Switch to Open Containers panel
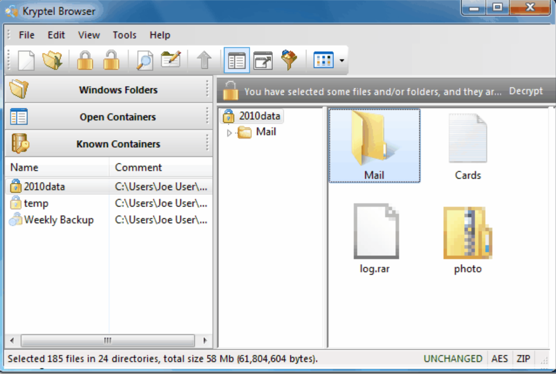 coord(109,117)
